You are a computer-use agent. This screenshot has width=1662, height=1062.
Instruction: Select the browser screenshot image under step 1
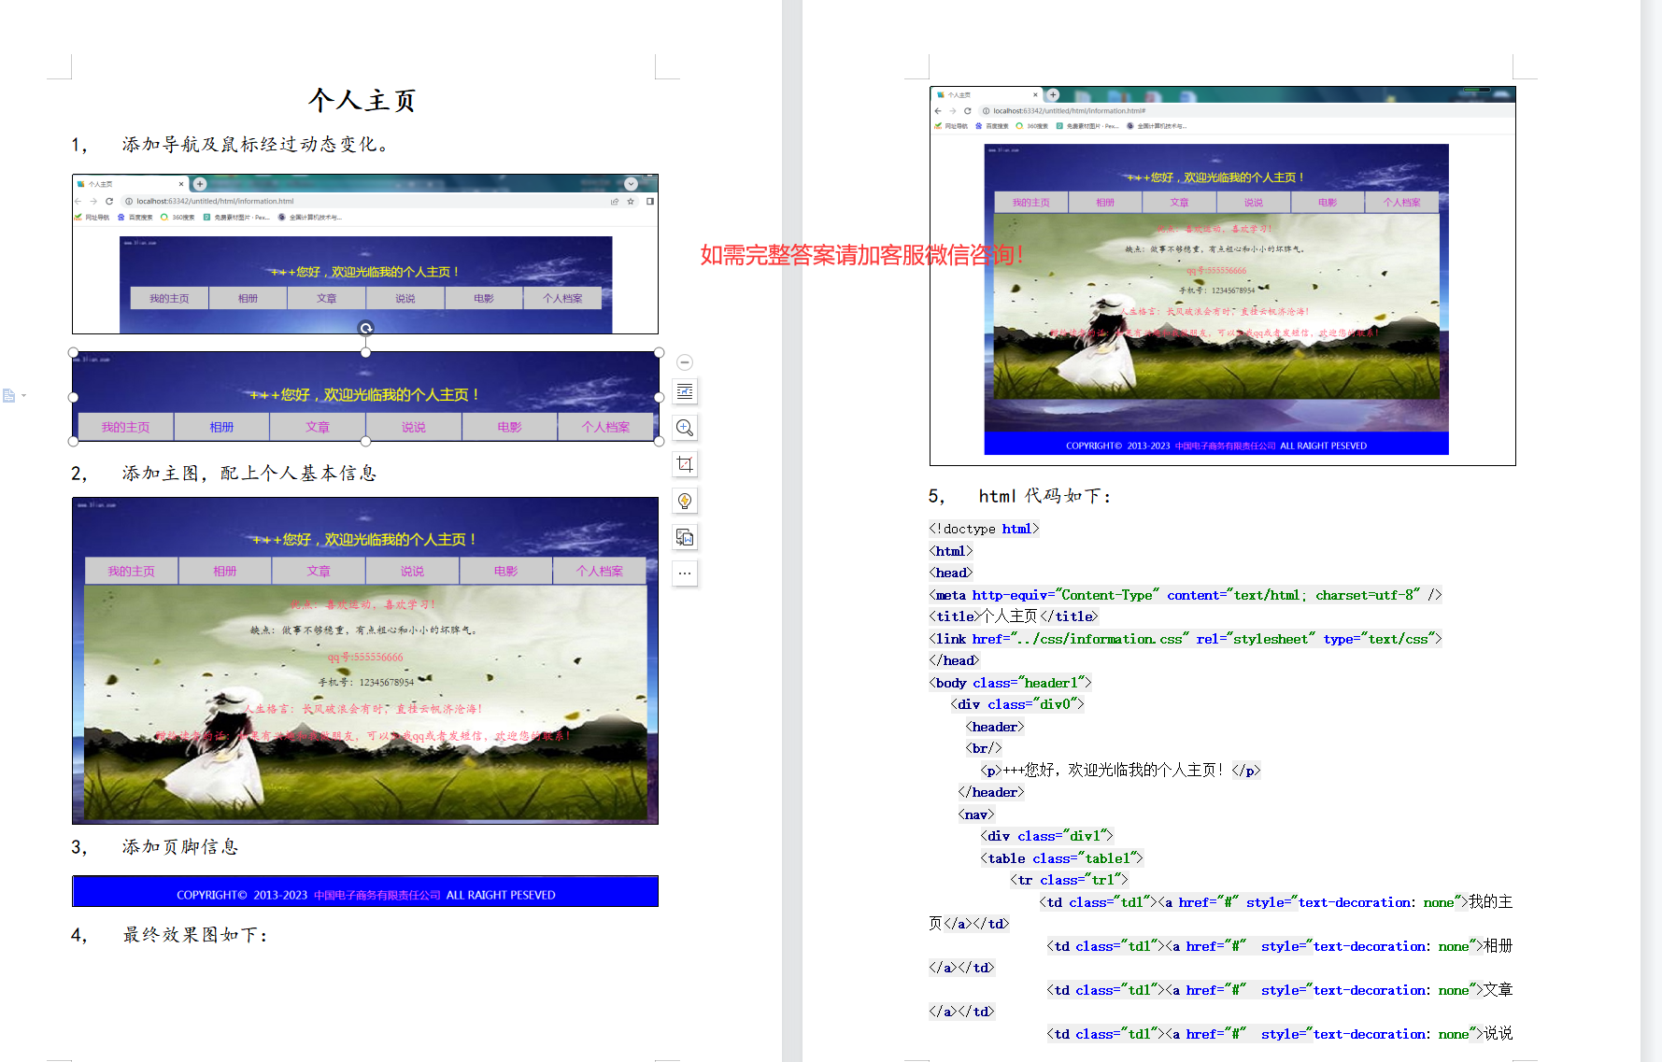coord(365,254)
